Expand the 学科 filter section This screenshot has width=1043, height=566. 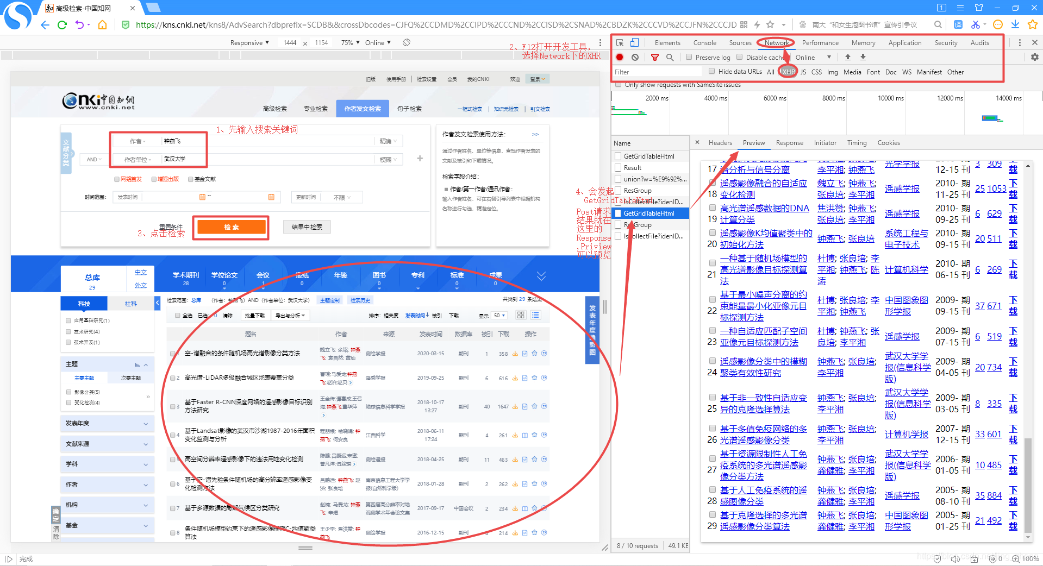tap(107, 464)
